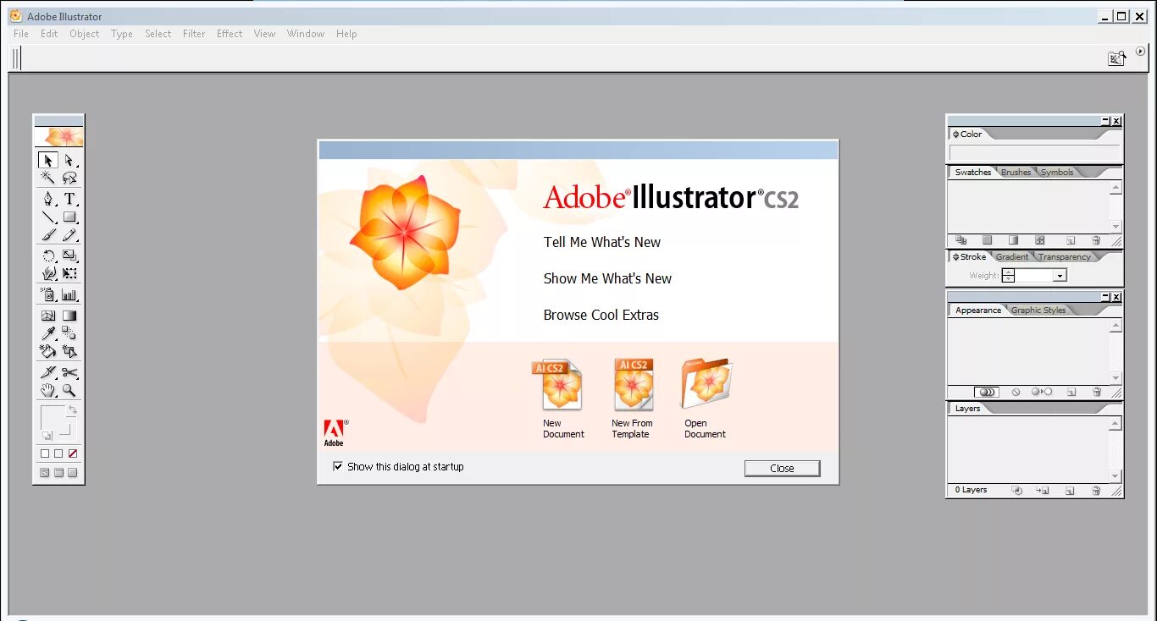Click the Swatches panel scroll-down arrow
1157x621 pixels.
click(x=1116, y=227)
